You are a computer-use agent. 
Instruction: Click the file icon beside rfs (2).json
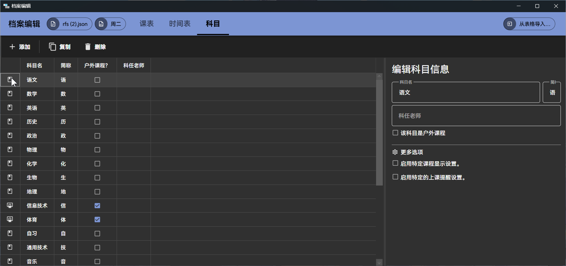click(53, 24)
